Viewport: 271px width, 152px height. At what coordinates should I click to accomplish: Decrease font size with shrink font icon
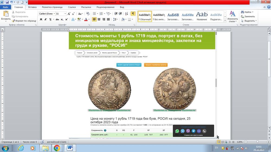pyautogui.click(x=73, y=14)
